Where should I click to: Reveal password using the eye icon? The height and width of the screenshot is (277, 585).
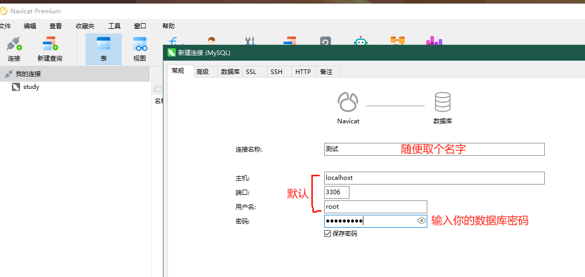(421, 221)
